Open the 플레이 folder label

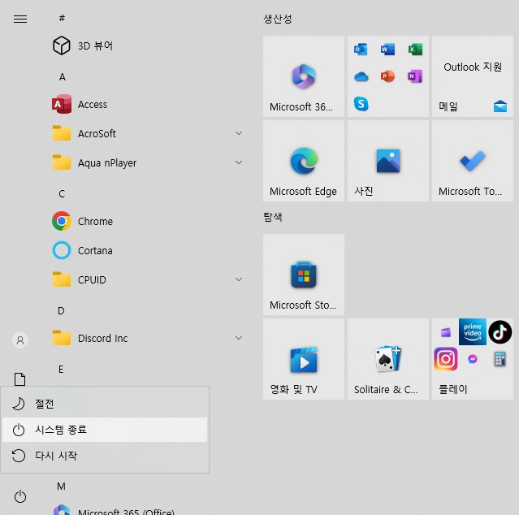(452, 389)
